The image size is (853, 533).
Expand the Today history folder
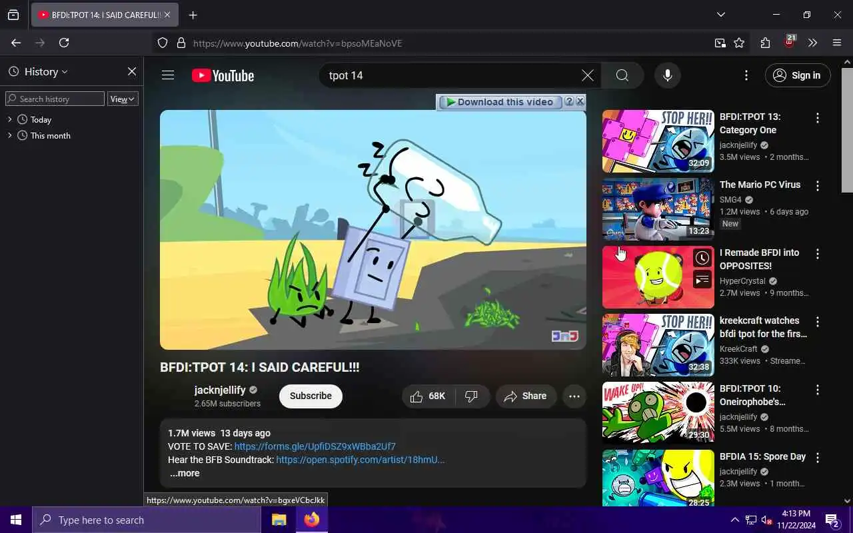[10, 119]
